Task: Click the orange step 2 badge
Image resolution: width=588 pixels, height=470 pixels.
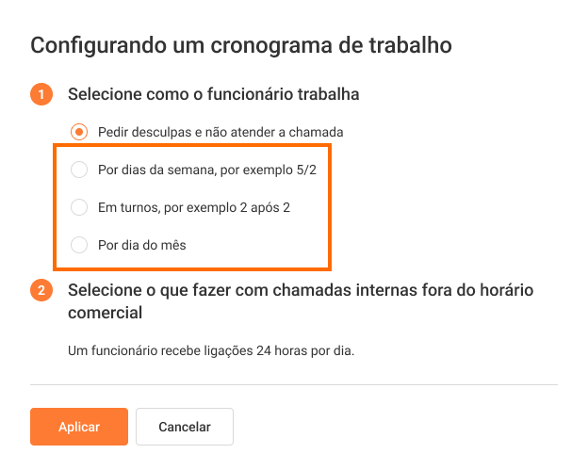Action: [41, 290]
